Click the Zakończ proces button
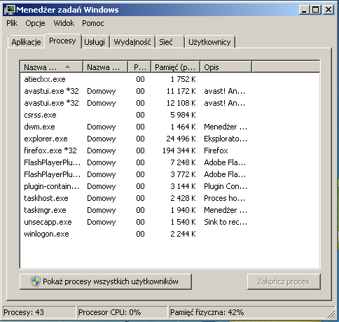This screenshot has width=339, height=322. (x=284, y=281)
